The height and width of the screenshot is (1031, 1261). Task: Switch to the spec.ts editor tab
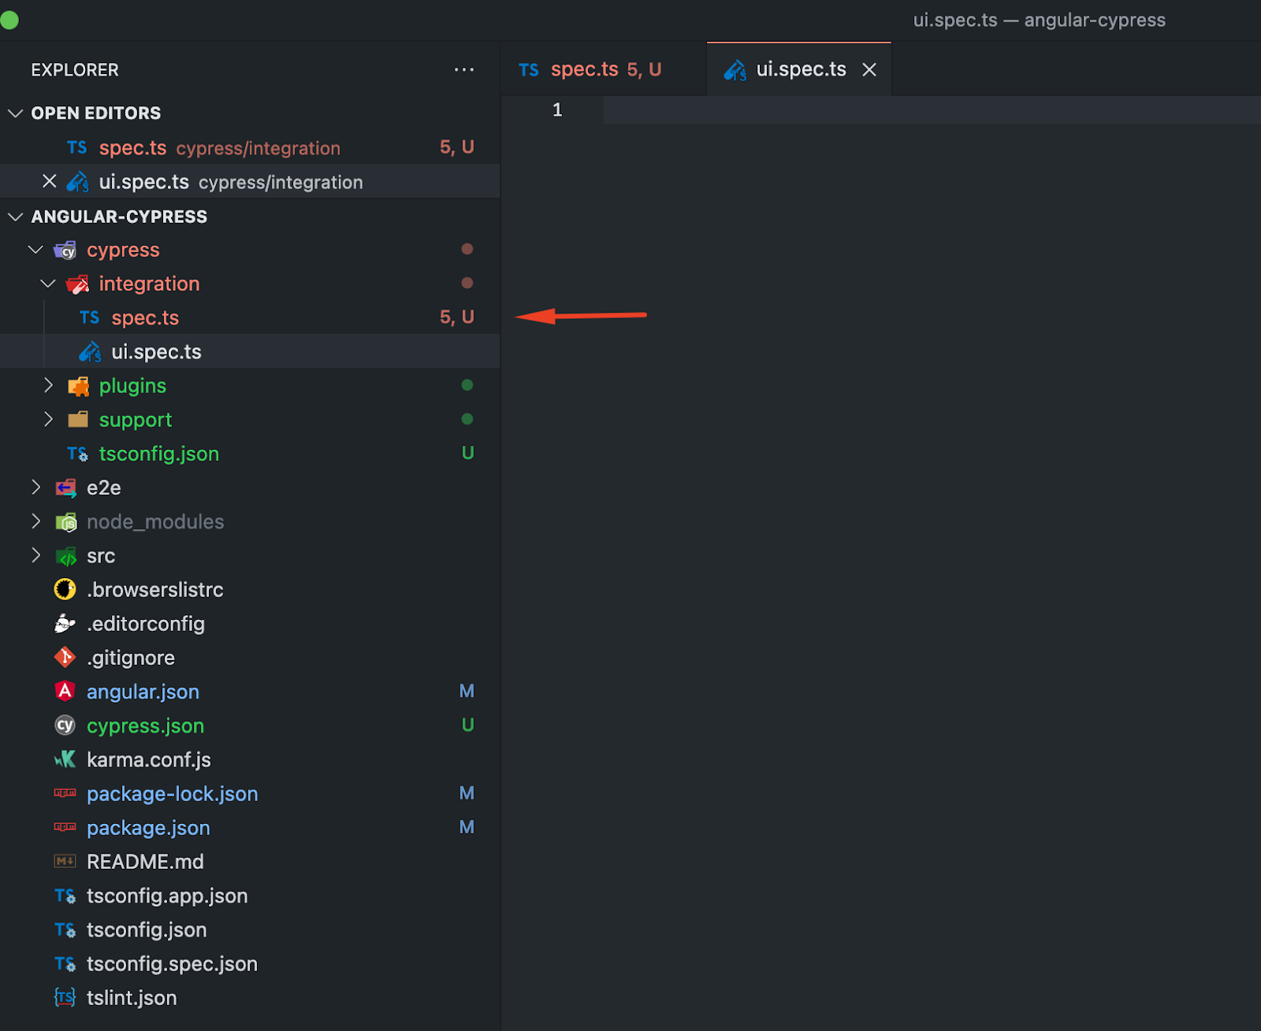(604, 69)
